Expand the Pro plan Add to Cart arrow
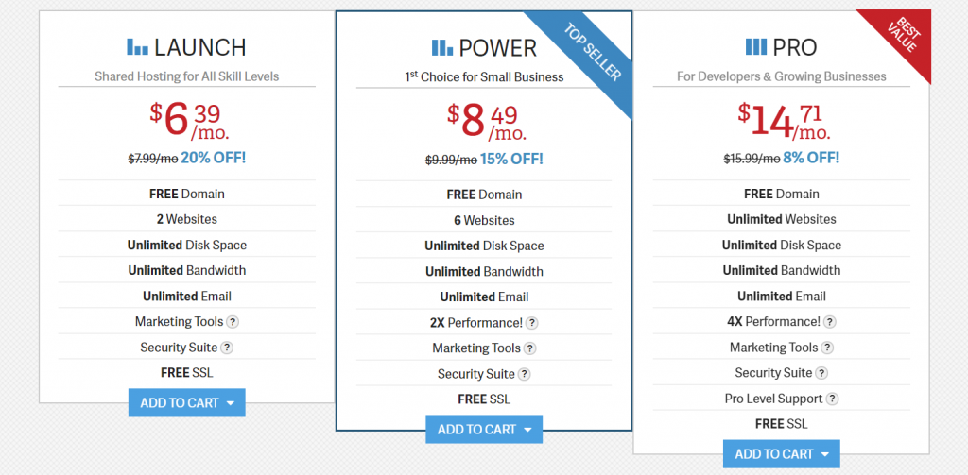This screenshot has width=968, height=475. pos(825,455)
